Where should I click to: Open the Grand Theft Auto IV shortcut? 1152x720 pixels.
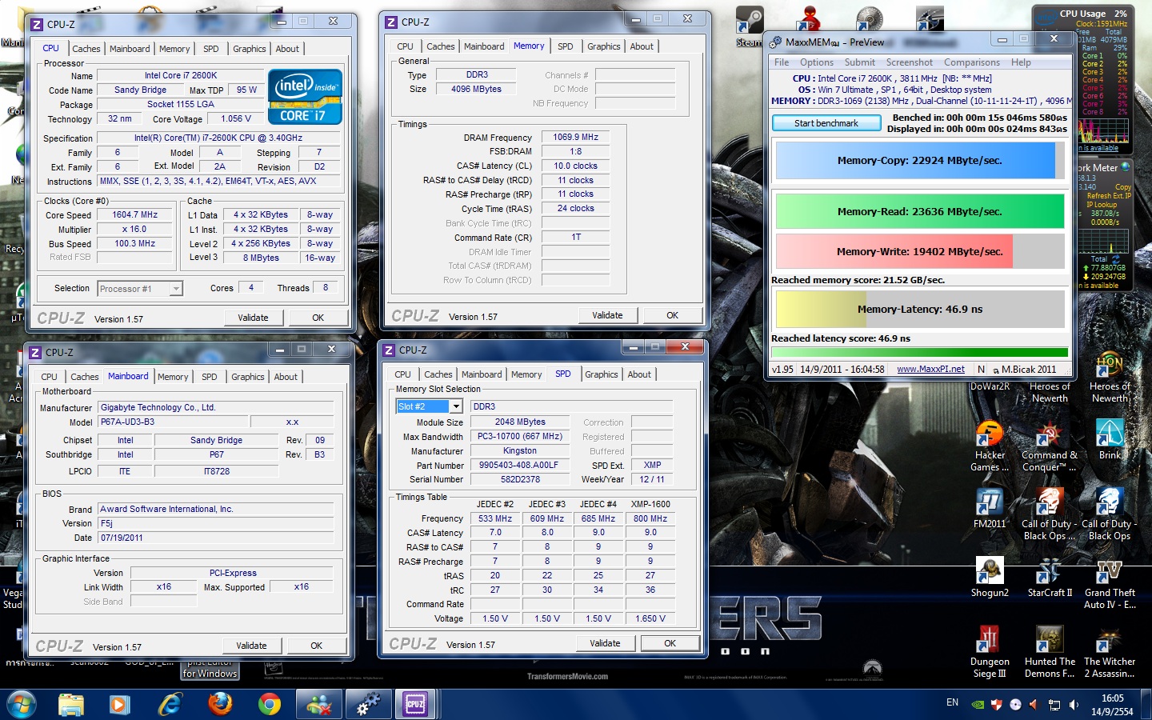click(1110, 584)
